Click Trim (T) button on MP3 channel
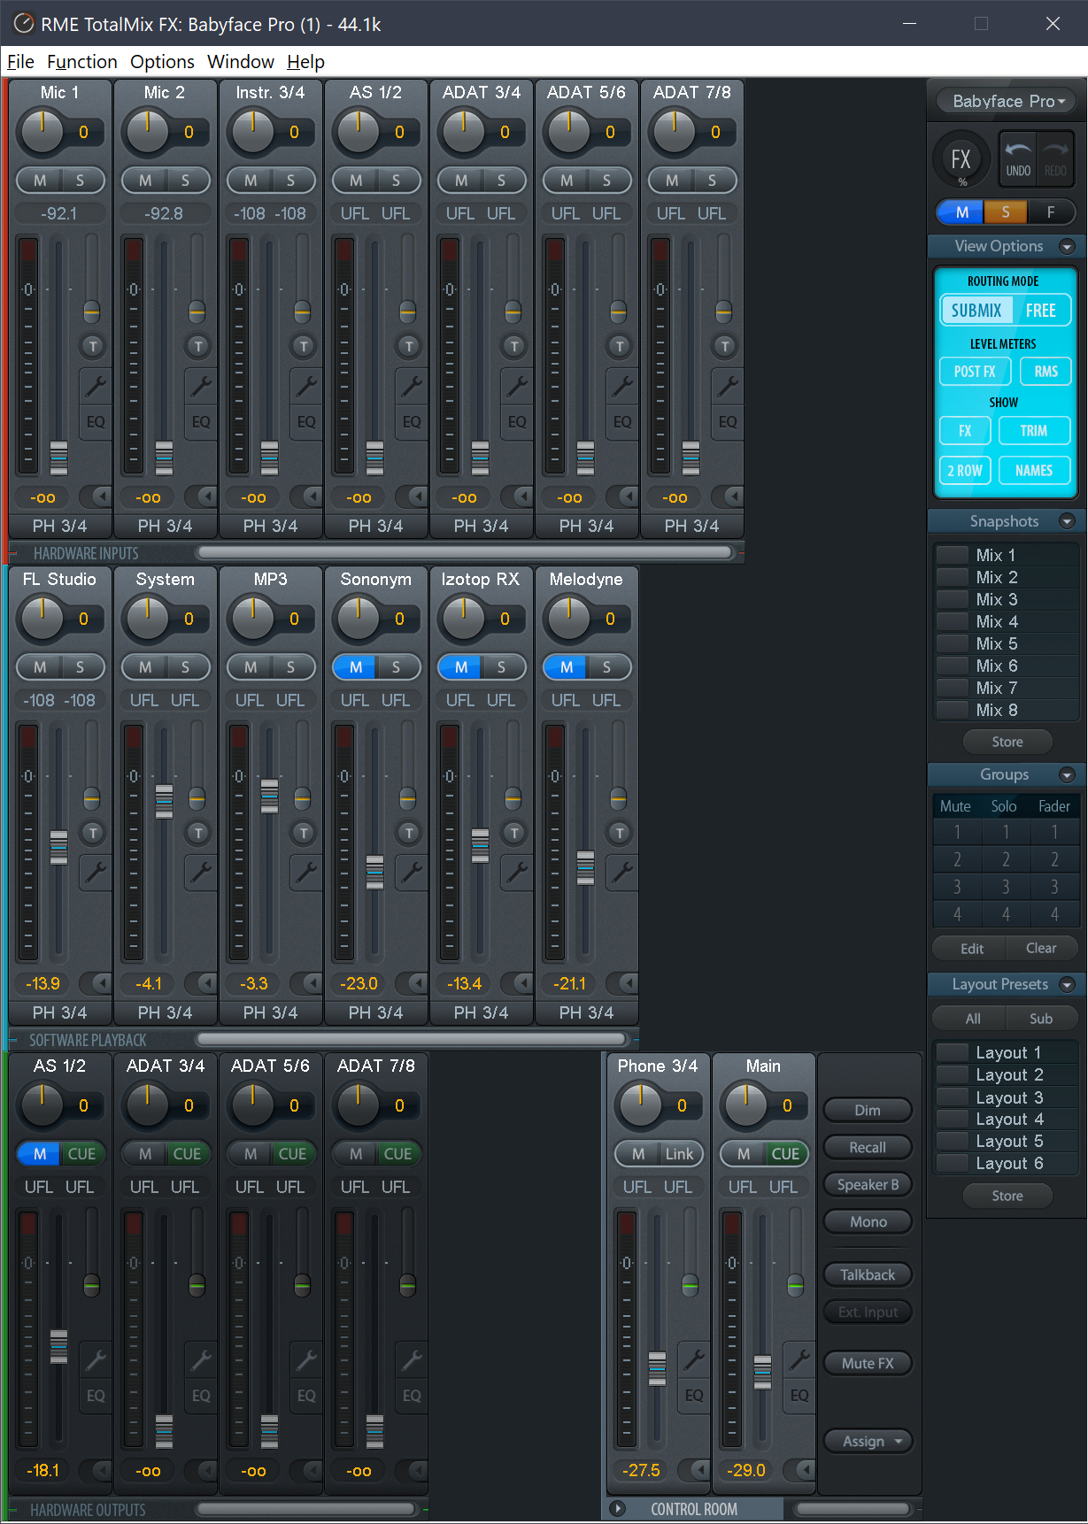The image size is (1088, 1524). pos(303,833)
